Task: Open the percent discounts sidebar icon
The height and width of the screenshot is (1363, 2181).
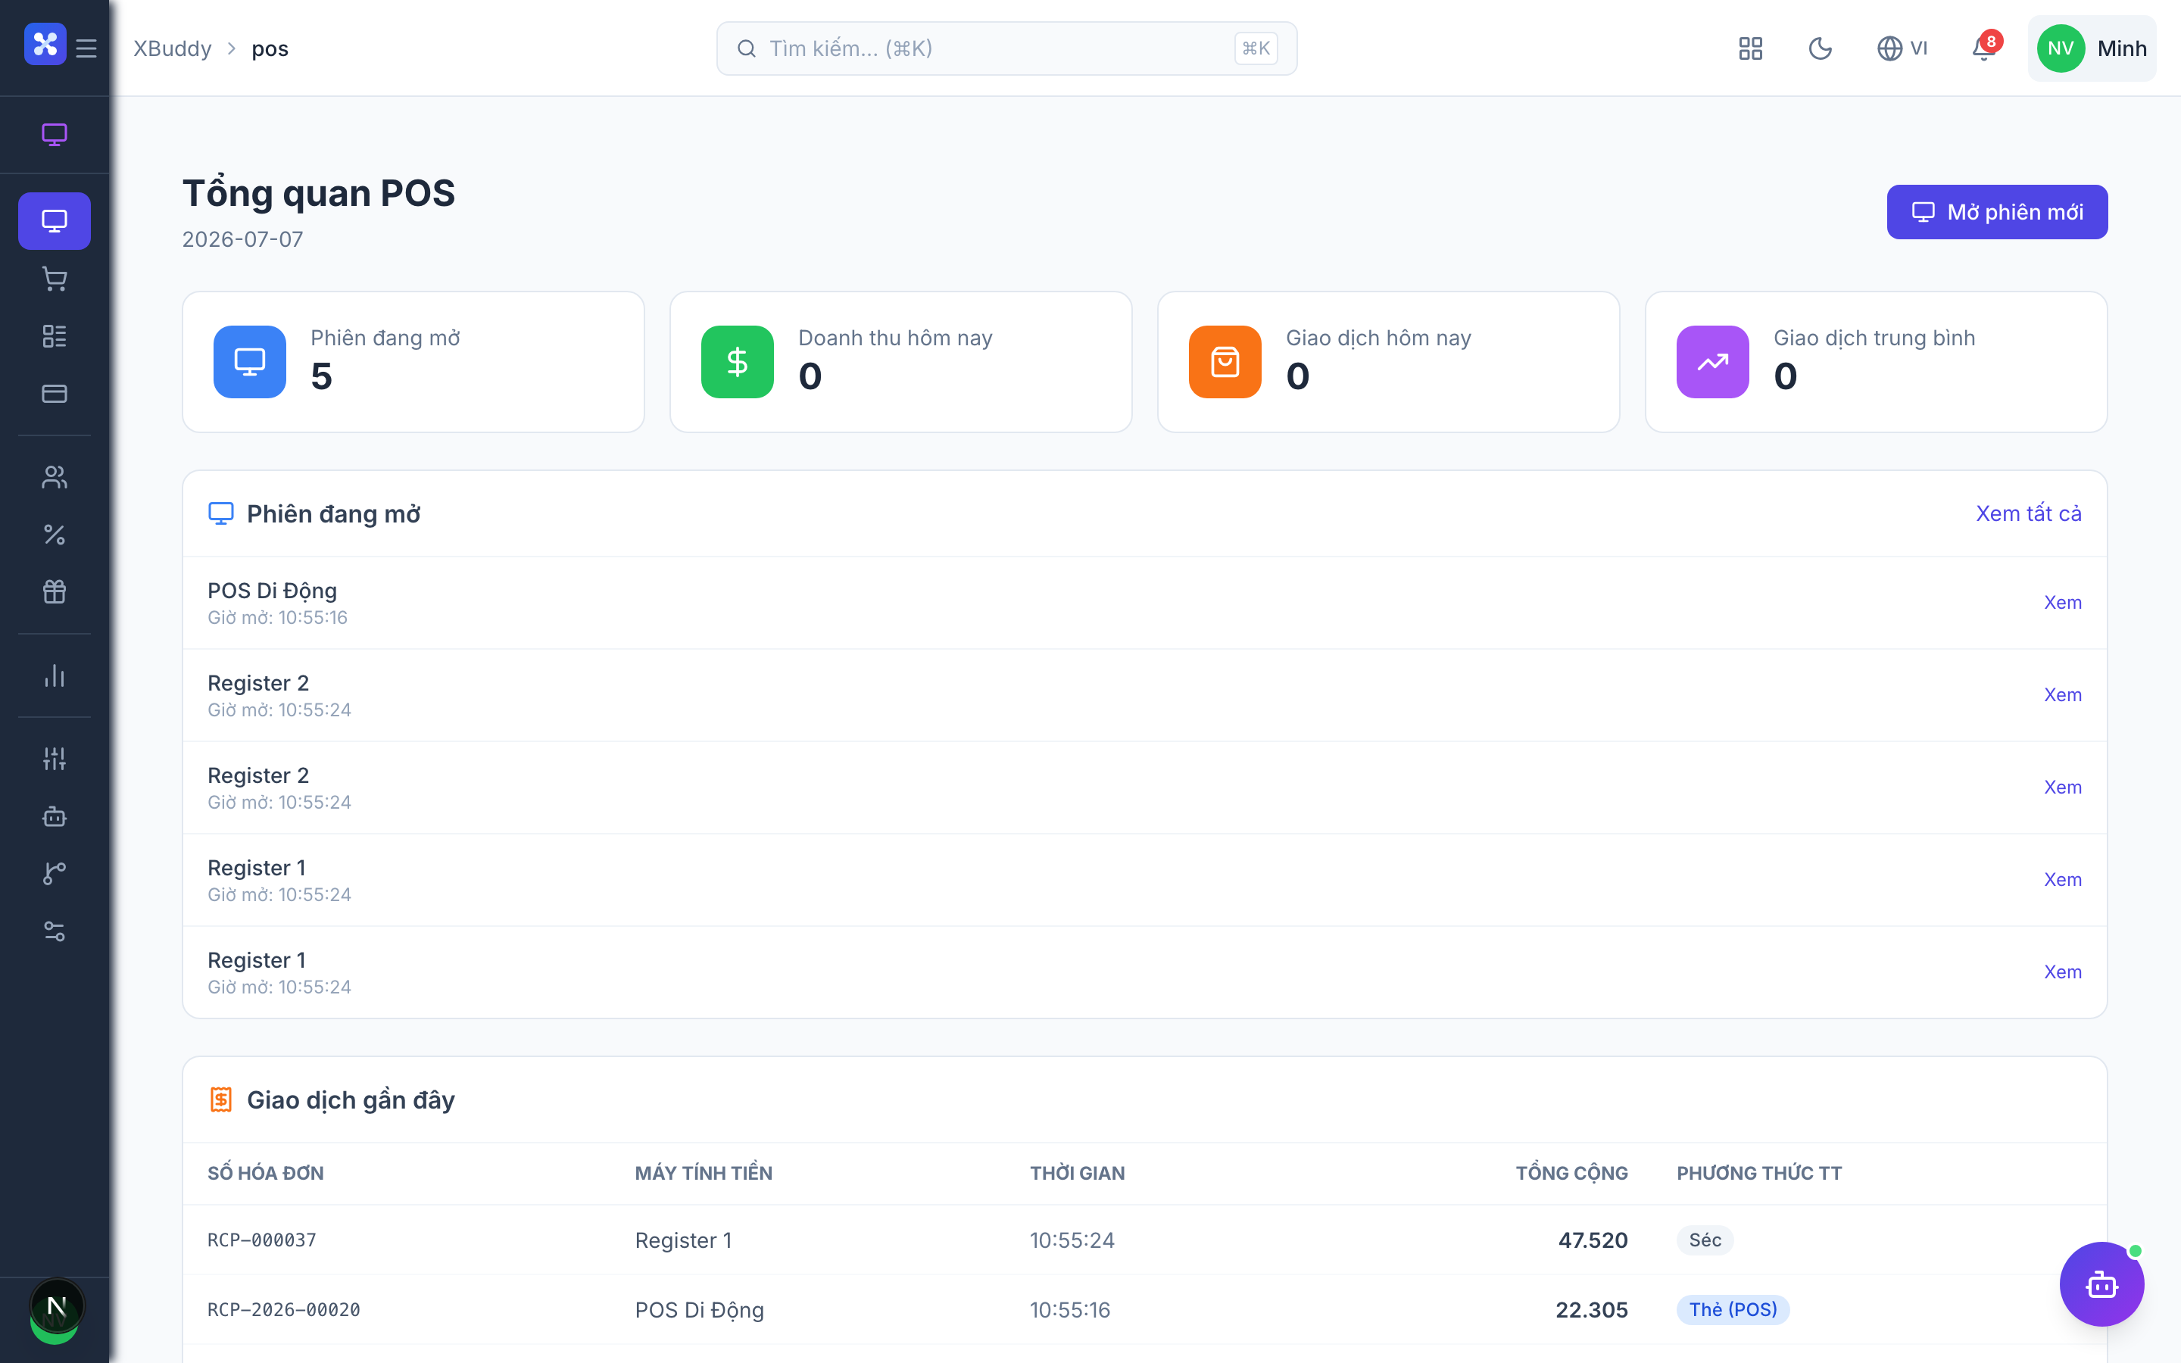Action: click(x=54, y=535)
